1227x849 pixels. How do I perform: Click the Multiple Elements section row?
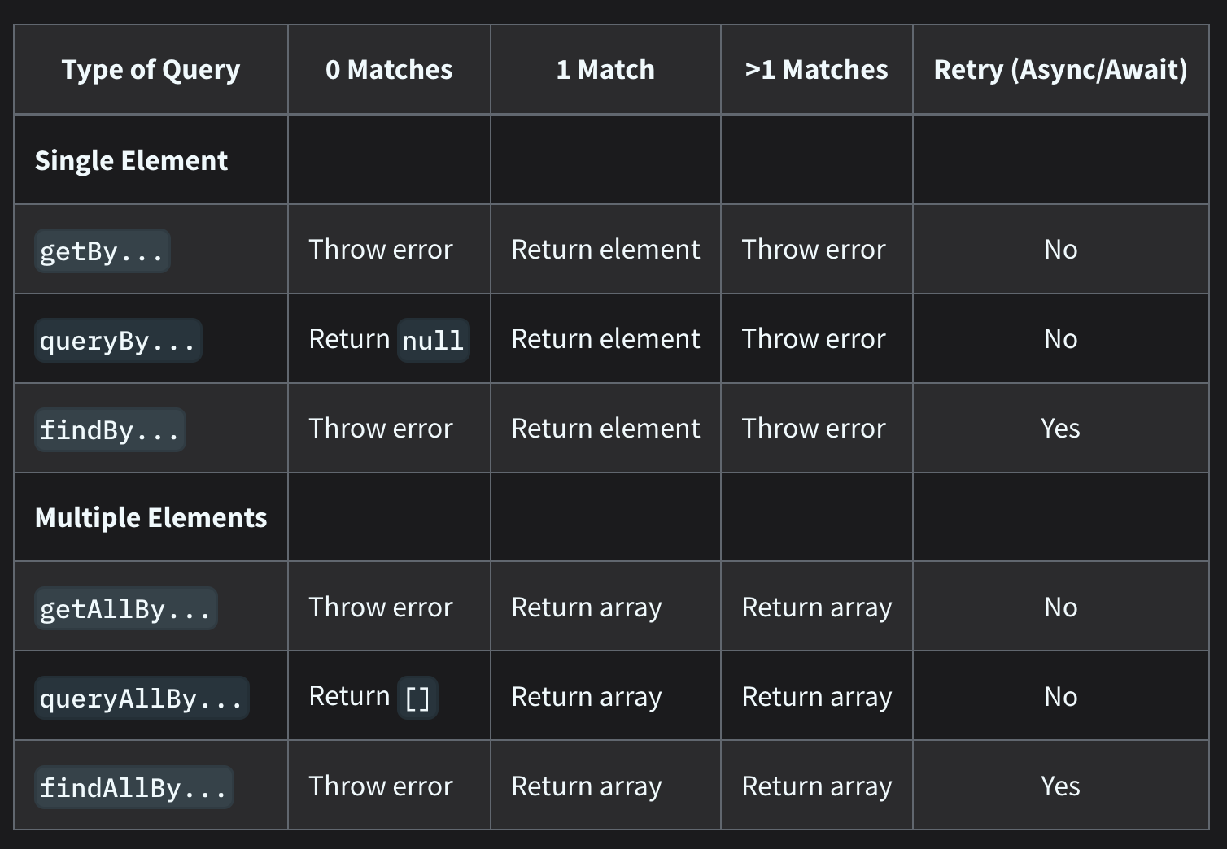[151, 518]
